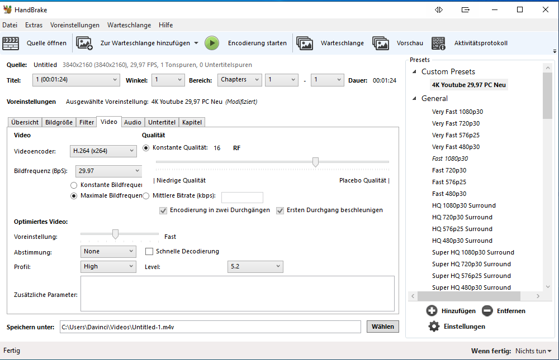The width and height of the screenshot is (559, 360).
Task: Open the Hilfe menu
Action: pyautogui.click(x=166, y=25)
